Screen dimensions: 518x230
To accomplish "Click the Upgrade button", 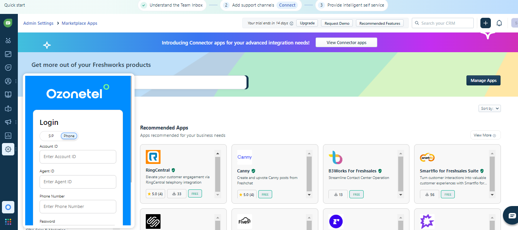I will tap(307, 23).
